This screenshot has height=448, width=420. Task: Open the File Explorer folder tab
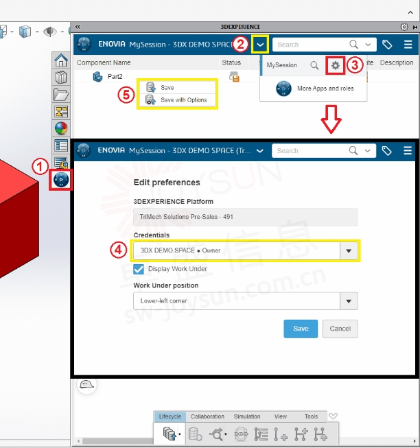[x=61, y=95]
